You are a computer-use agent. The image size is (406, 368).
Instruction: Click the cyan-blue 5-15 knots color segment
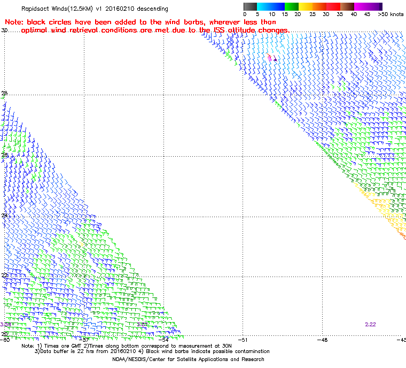[271, 6]
